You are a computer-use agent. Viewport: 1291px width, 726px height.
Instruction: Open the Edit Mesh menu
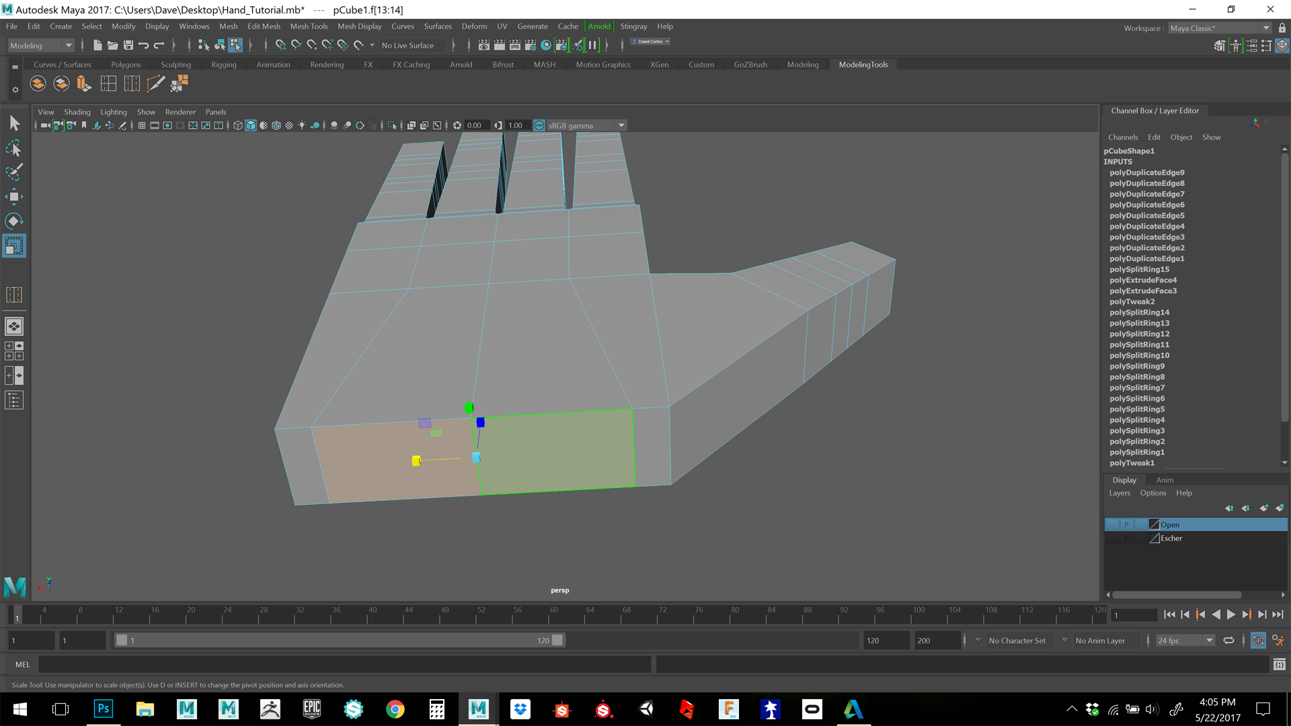point(264,26)
